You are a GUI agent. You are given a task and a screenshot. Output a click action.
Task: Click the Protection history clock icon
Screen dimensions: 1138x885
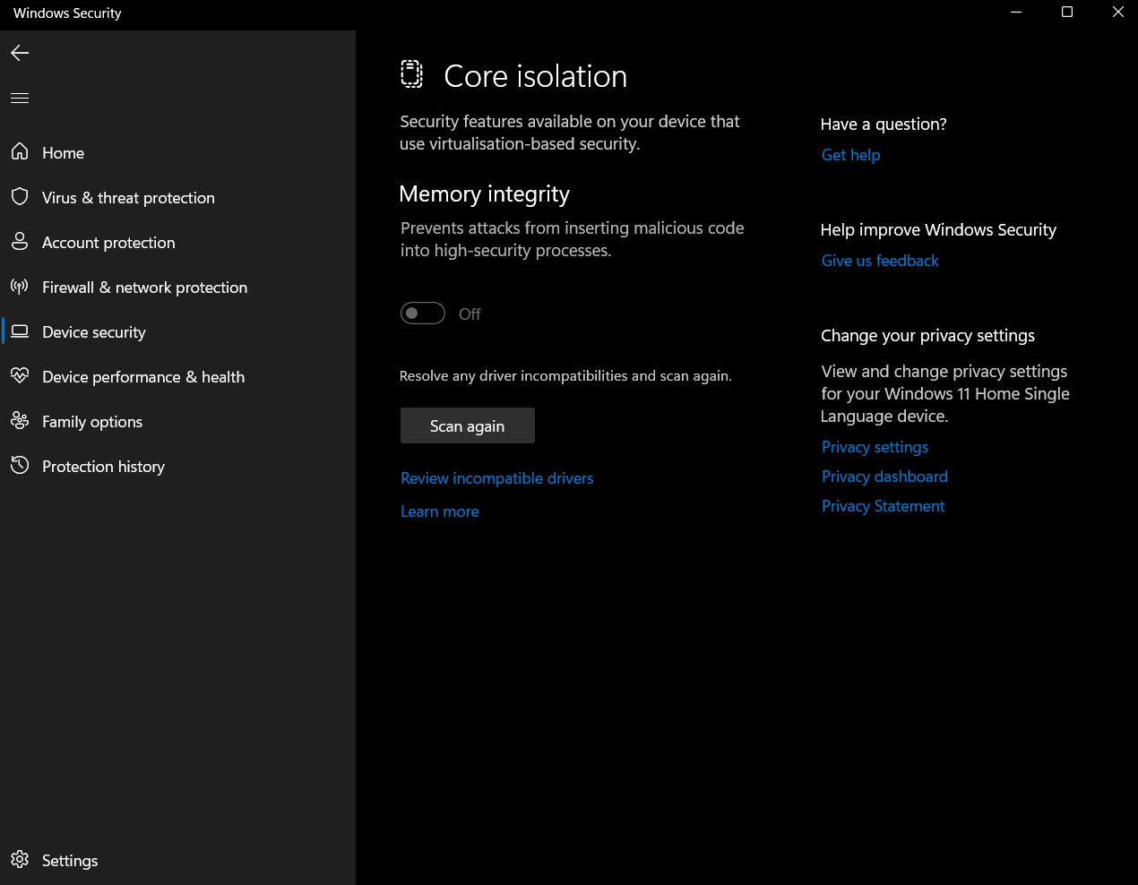(x=20, y=466)
